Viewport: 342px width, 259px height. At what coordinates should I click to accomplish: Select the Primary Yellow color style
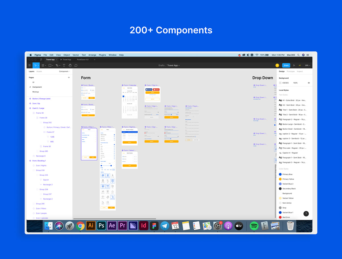point(288,179)
